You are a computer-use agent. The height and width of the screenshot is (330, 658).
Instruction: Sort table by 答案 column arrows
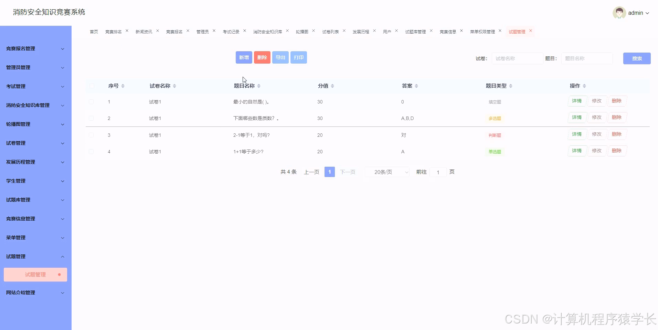416,86
